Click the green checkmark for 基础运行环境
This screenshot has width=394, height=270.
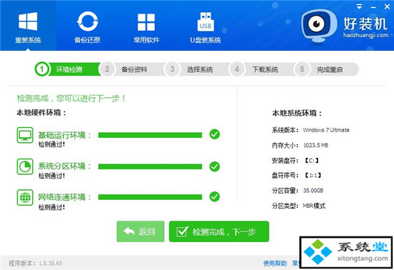coord(215,134)
